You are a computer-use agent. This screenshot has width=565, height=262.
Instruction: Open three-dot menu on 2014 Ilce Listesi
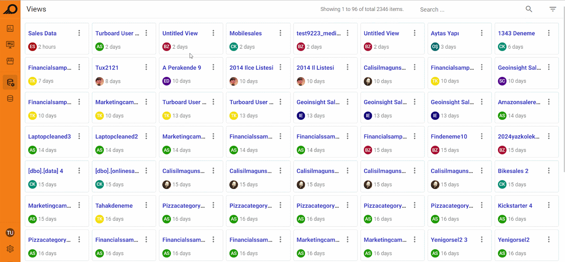pos(280,67)
